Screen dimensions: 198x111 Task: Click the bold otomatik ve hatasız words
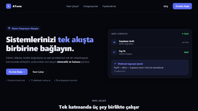(69, 62)
